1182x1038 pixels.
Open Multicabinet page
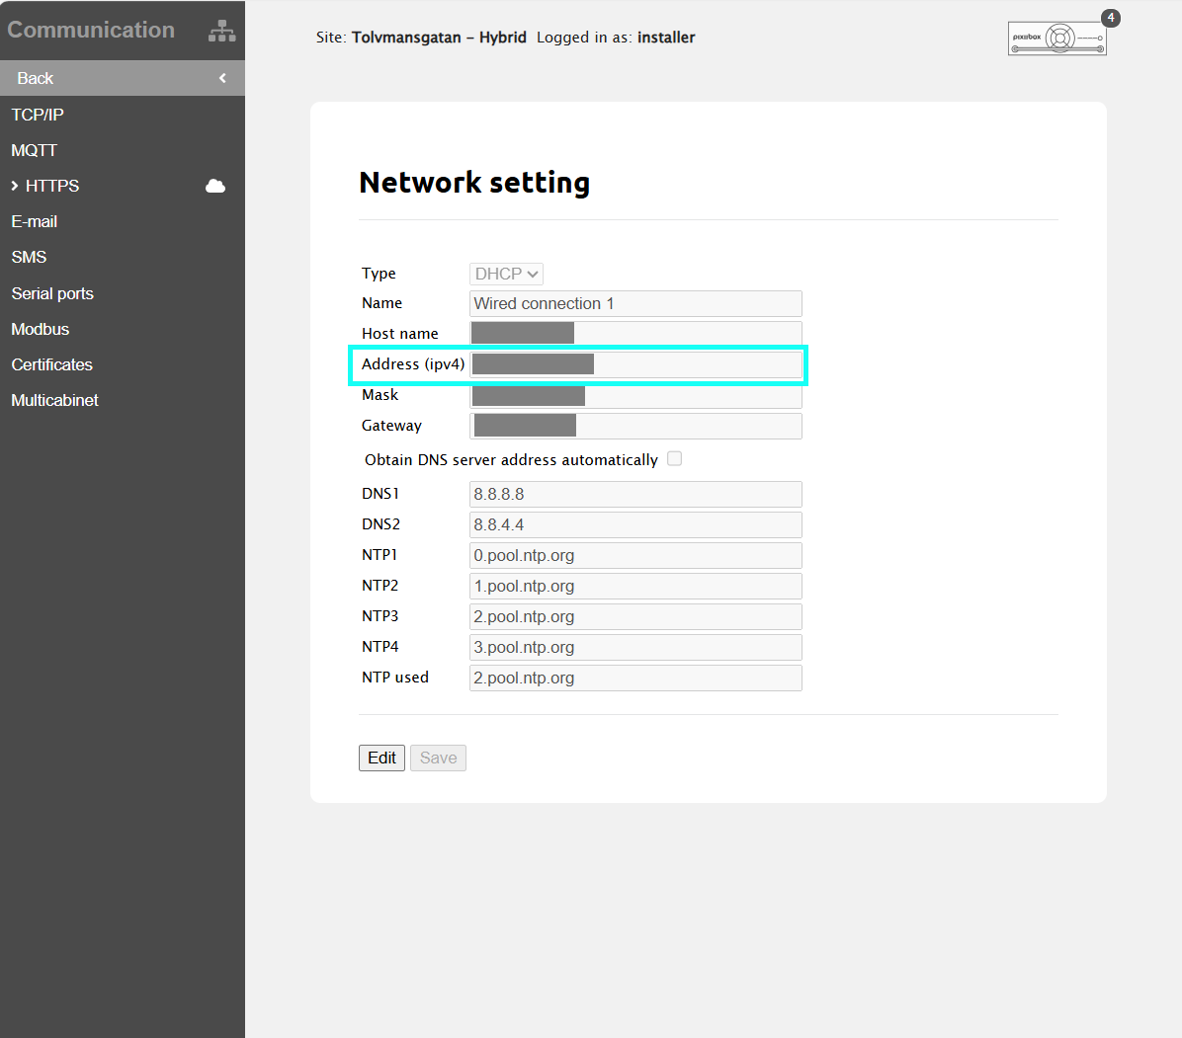[54, 401]
